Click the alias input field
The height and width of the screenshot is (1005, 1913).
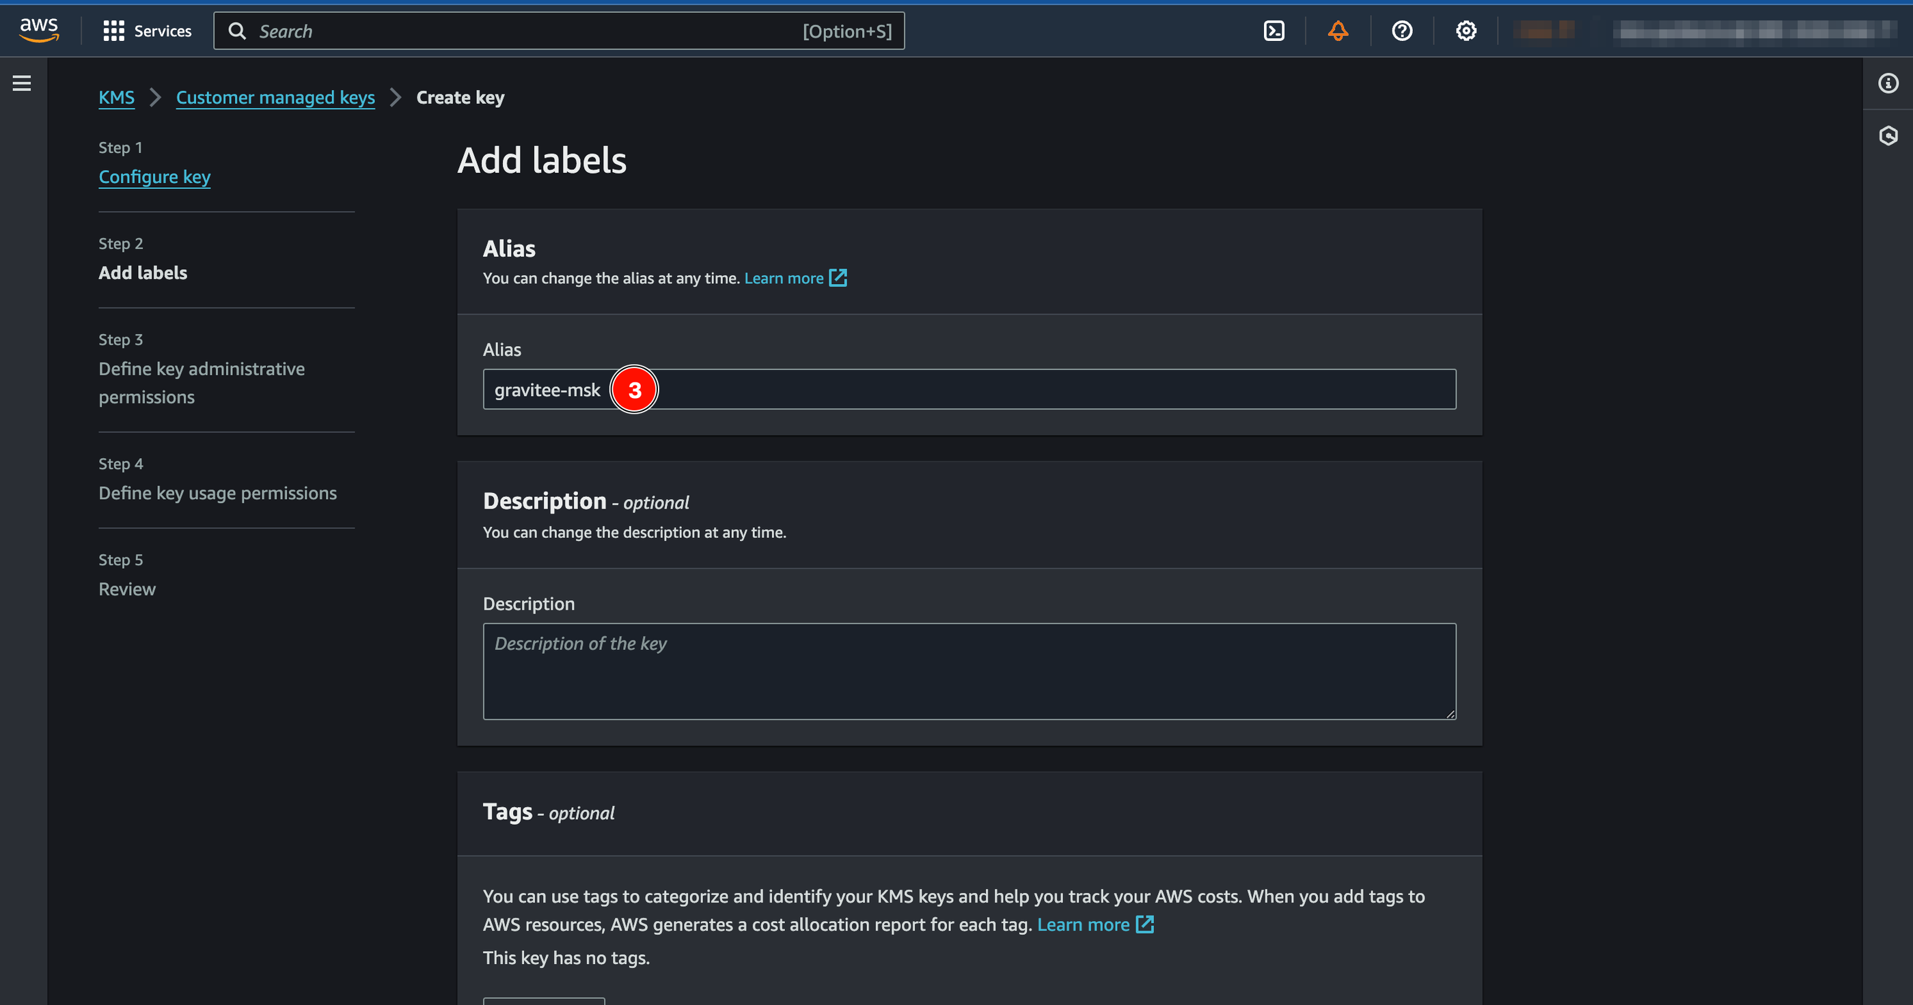tap(969, 389)
